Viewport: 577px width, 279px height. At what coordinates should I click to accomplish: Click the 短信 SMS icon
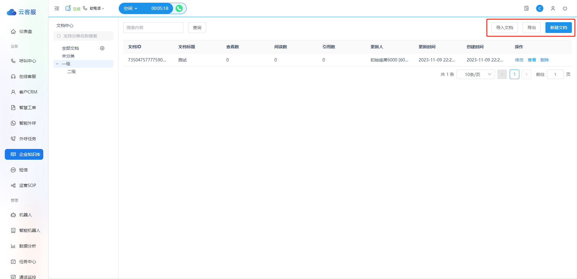point(13,170)
